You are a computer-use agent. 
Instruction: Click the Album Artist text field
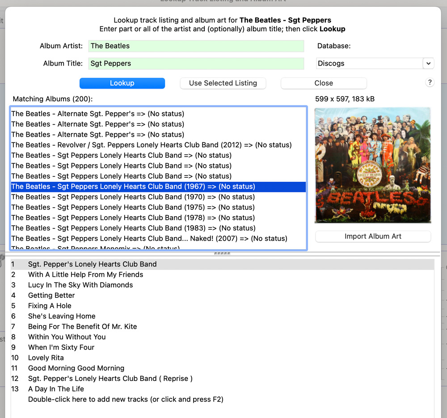point(196,46)
